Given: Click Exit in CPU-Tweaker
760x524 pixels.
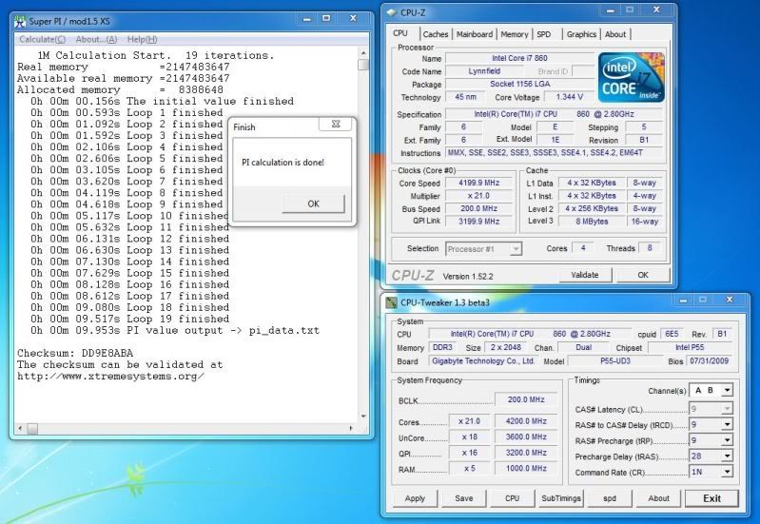Looking at the screenshot, I should coord(711,498).
